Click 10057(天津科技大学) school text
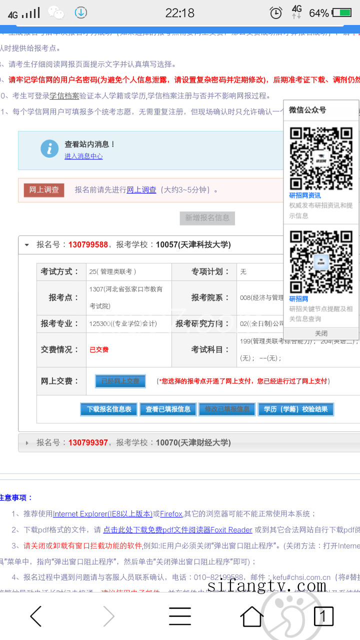Viewport: 360px width, 640px height. coord(193,245)
